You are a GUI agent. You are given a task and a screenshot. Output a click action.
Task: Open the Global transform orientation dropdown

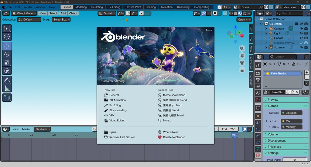tap(107, 13)
